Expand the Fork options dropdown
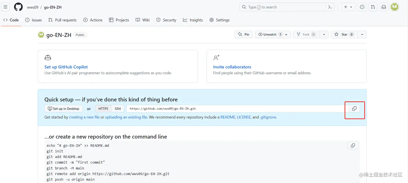This screenshot has height=183, width=408. [324, 34]
